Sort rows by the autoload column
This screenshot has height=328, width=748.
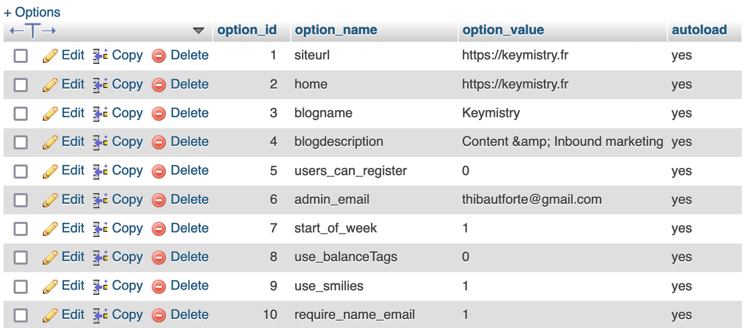coord(700,30)
